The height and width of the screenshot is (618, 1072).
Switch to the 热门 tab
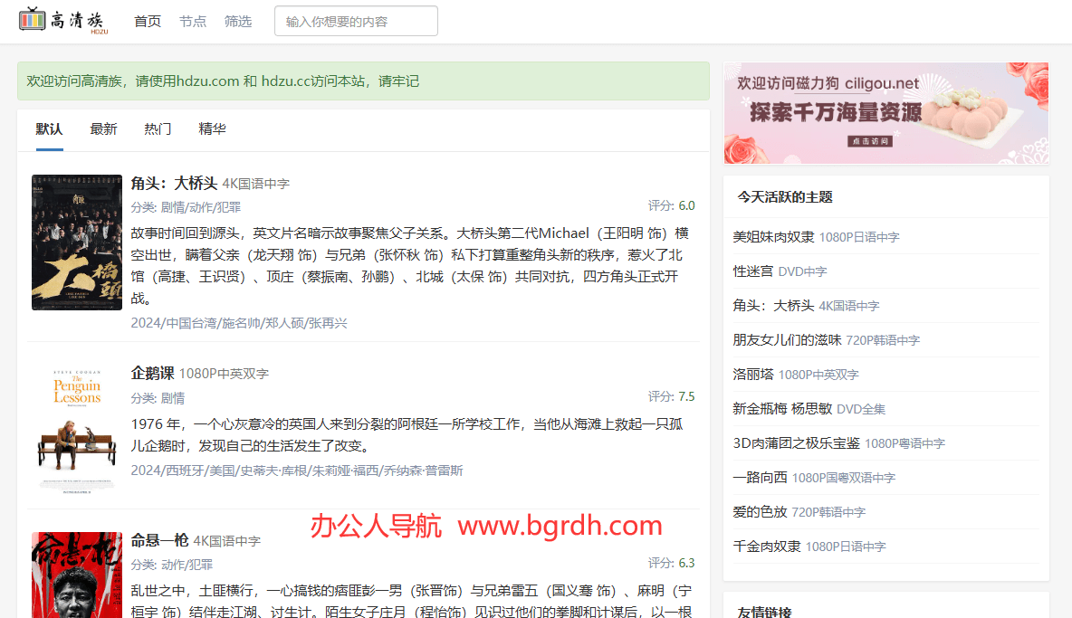158,128
